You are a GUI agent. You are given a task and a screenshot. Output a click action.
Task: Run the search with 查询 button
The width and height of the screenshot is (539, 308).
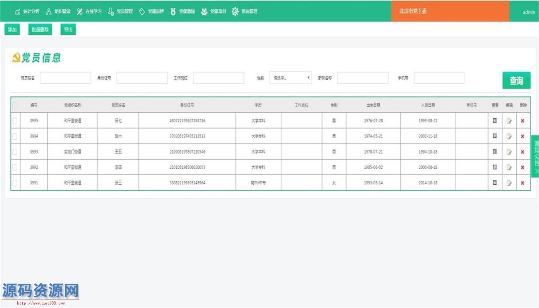(x=516, y=80)
